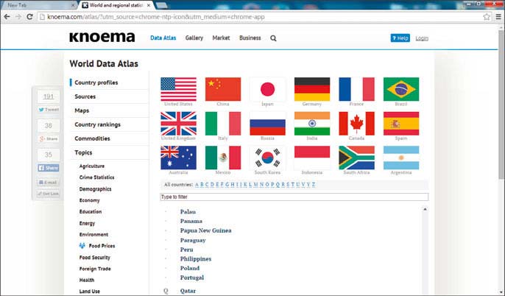This screenshot has height=296, width=505.
Task: Share the page with the Tweet button
Action: click(49, 110)
